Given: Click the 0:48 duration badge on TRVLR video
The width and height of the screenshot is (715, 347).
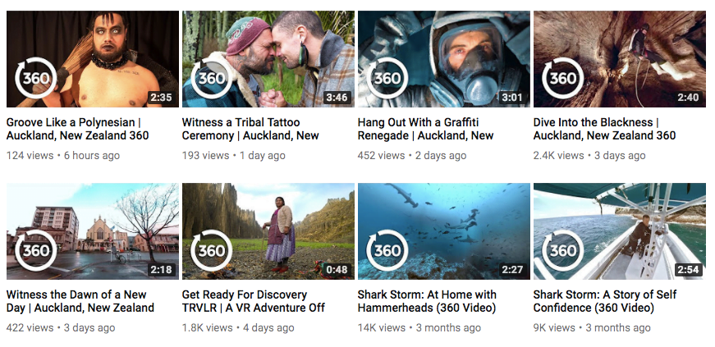Looking at the screenshot, I should point(337,270).
